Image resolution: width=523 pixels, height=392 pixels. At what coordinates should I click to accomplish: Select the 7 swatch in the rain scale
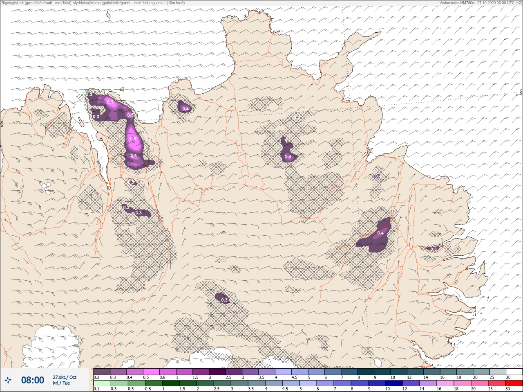pos(342,383)
